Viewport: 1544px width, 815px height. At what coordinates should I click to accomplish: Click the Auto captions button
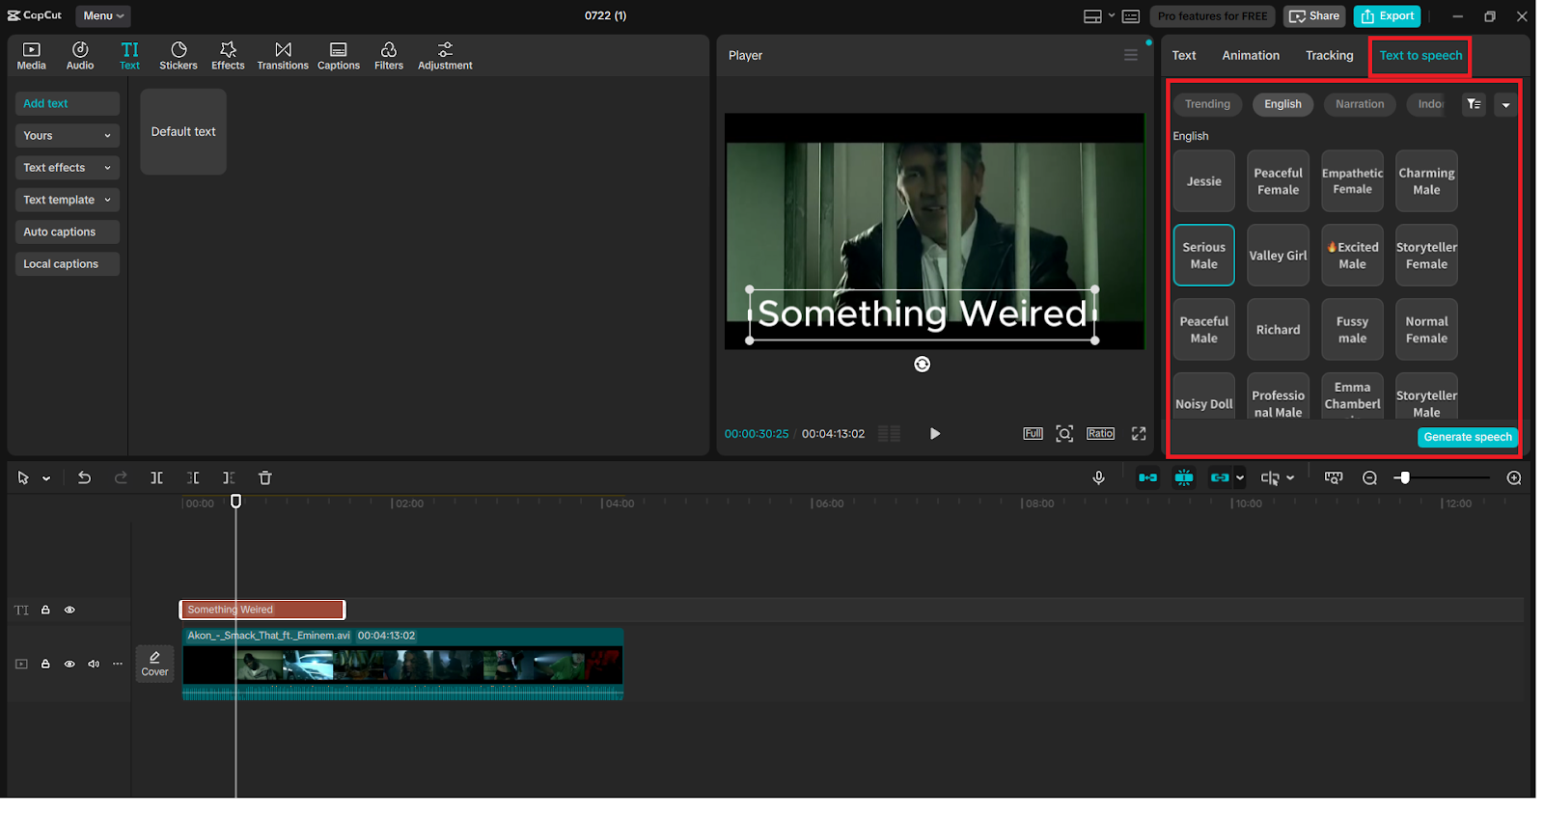pyautogui.click(x=68, y=231)
